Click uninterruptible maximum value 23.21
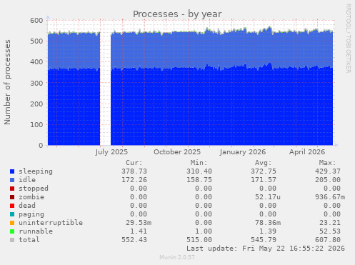The height and width of the screenshot is (265, 355). coord(330,223)
